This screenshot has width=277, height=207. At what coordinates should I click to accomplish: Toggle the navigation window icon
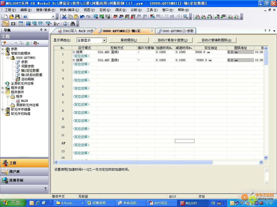point(6,24)
